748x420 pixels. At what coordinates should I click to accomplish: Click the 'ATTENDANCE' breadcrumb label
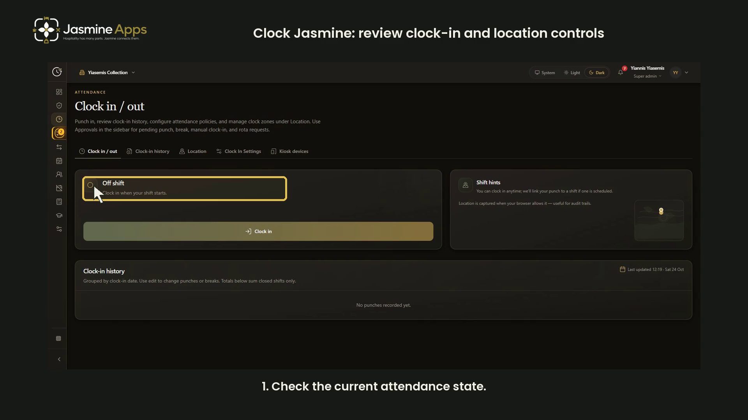point(90,93)
